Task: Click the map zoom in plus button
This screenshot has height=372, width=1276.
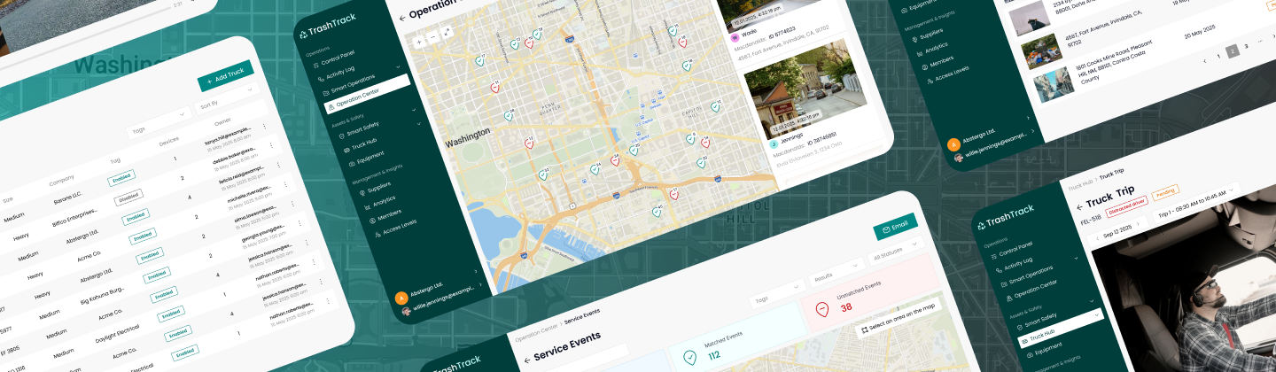Action: pos(419,42)
